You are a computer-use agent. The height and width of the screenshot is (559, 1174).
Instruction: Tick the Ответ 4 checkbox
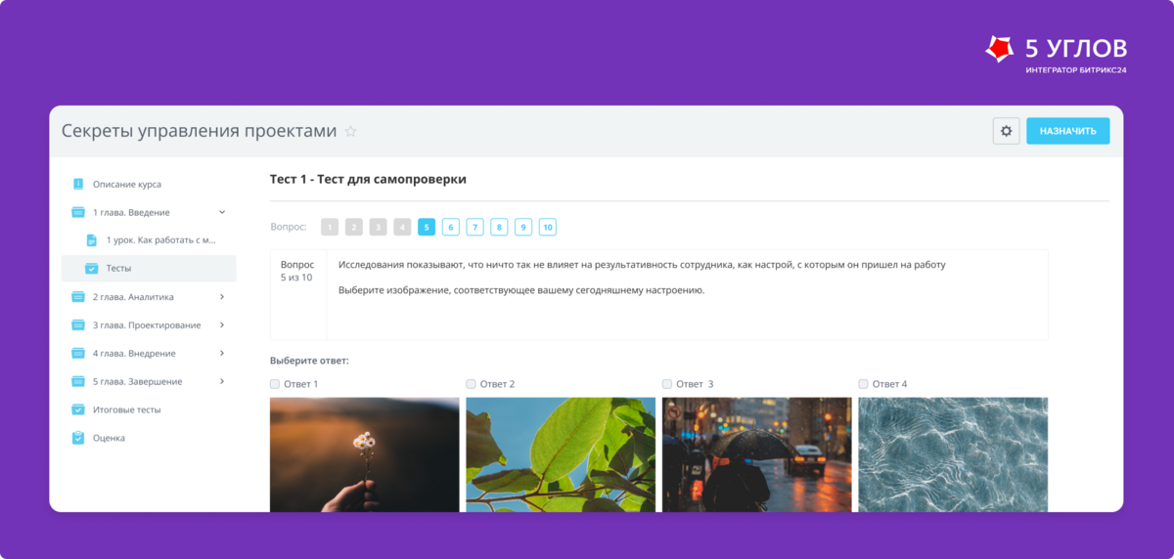(863, 384)
